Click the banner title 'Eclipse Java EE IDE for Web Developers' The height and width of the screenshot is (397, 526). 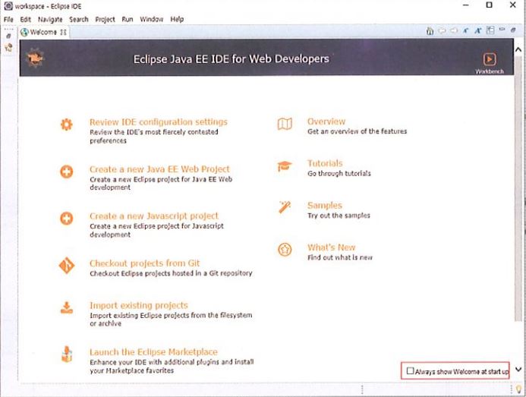click(x=232, y=59)
